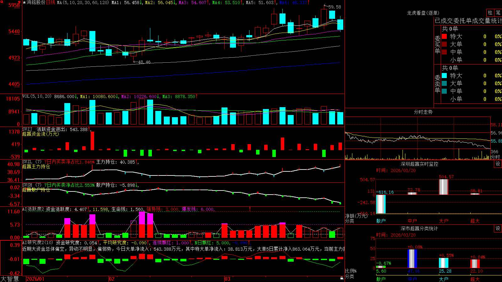Screen dimensions: 502x282
Task: Click the 主力持仓: 40.385 value
Action: coord(115,162)
